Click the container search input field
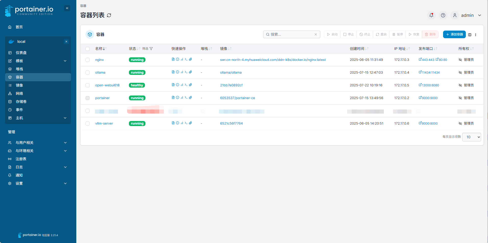 click(x=292, y=34)
